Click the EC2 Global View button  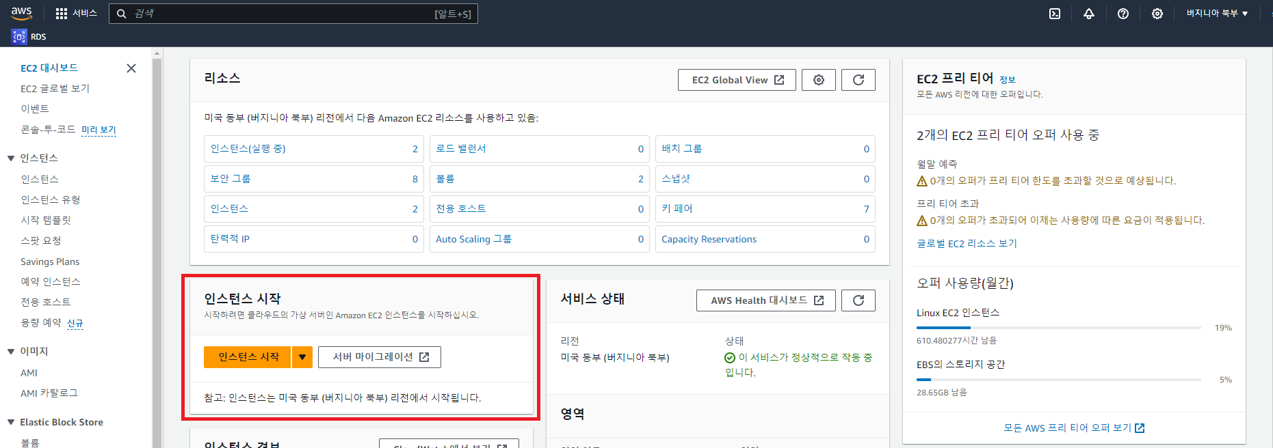pyautogui.click(x=737, y=80)
